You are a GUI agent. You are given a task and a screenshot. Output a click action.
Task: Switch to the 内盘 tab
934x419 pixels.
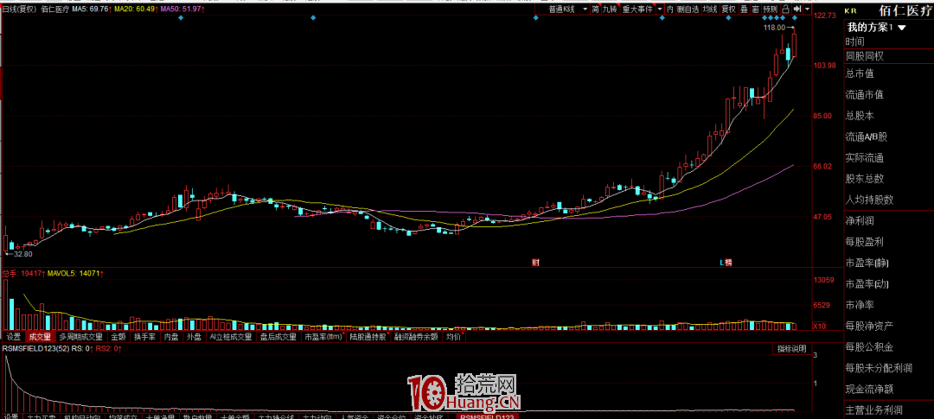coord(171,337)
